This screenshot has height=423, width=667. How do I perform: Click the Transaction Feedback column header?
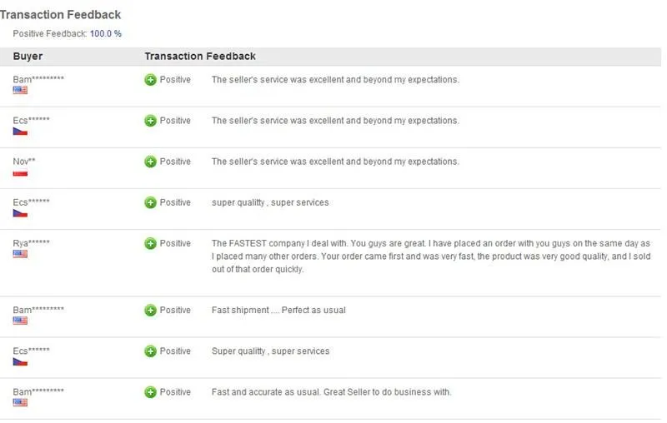point(200,56)
